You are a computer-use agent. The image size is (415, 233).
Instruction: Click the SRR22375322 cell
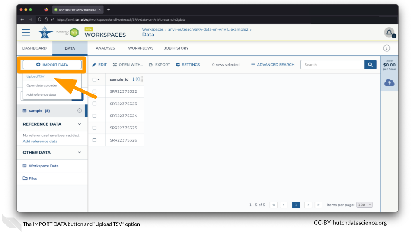[x=123, y=91]
